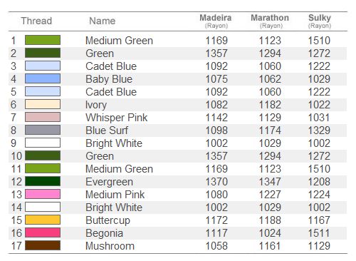Select the Mushroom brown swatch

point(43,245)
